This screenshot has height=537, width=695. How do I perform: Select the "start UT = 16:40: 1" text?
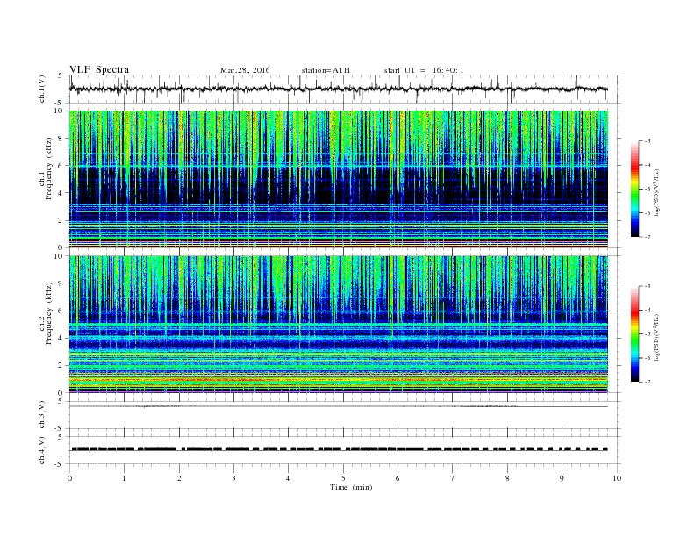point(424,70)
